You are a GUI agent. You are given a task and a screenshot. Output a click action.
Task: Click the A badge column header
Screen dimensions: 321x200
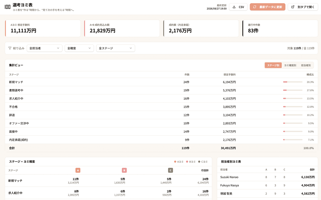(78, 170)
